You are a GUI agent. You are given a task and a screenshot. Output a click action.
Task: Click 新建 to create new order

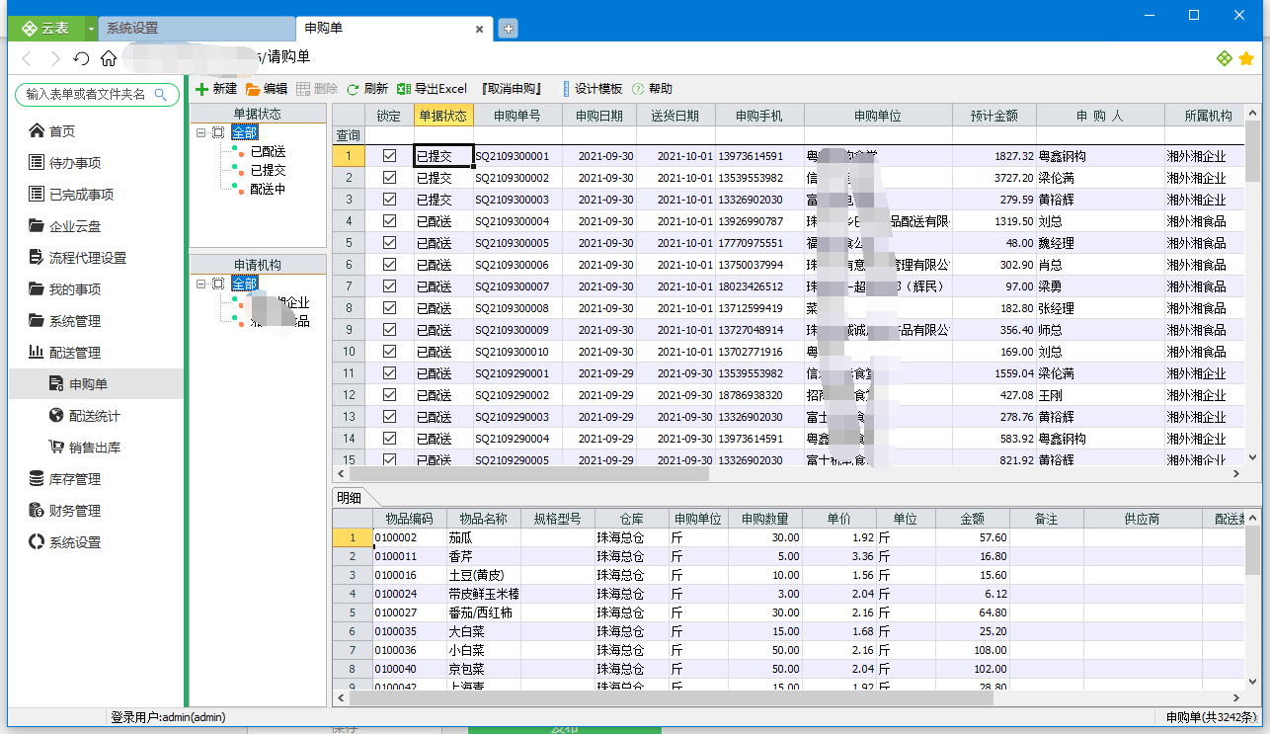215,89
